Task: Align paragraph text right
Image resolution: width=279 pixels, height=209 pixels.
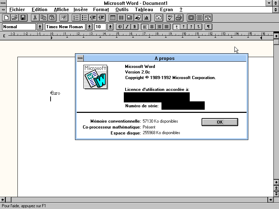Action: point(159,27)
